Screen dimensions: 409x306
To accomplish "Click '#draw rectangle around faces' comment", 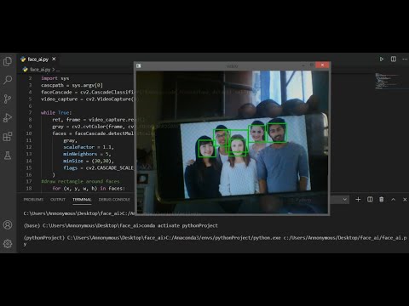I will pyautogui.click(x=80, y=181).
